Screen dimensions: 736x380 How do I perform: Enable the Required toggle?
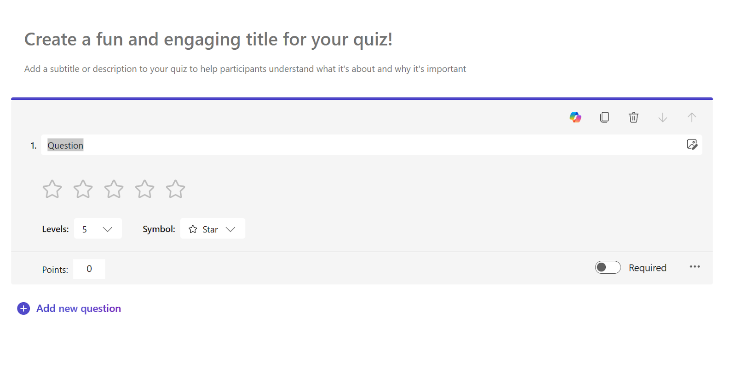(608, 267)
